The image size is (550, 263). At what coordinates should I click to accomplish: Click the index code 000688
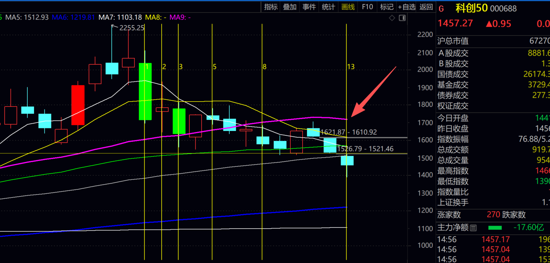coord(504,9)
